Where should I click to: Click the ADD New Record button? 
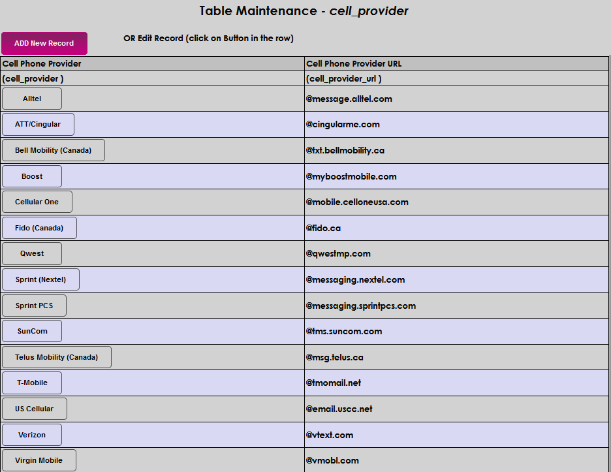[x=44, y=43]
